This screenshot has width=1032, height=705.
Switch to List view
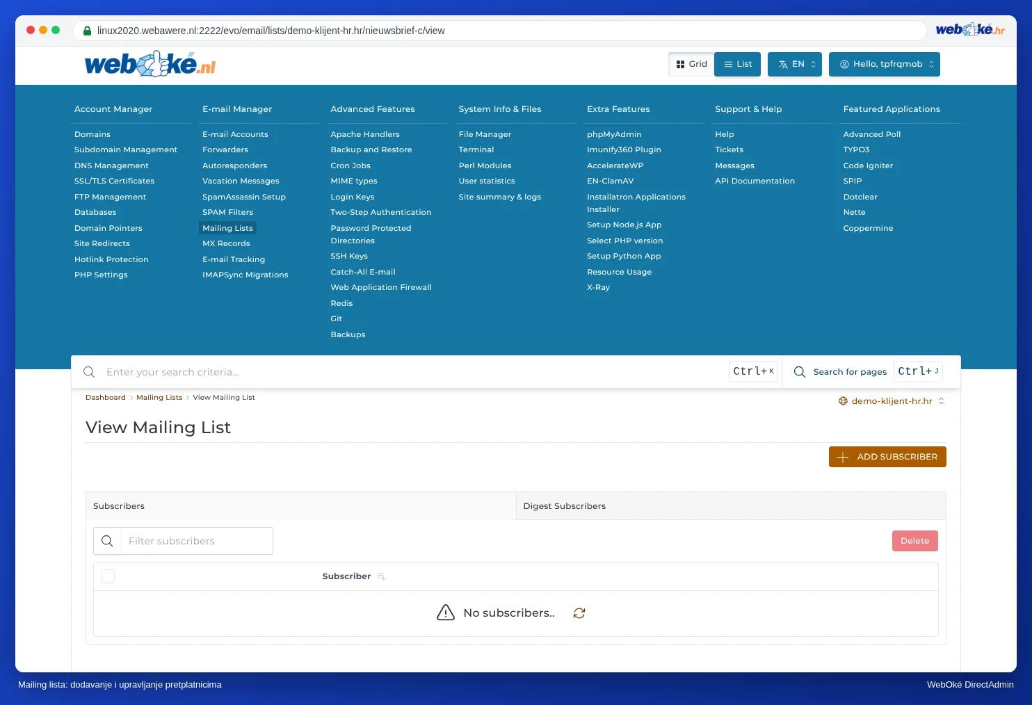pos(738,64)
